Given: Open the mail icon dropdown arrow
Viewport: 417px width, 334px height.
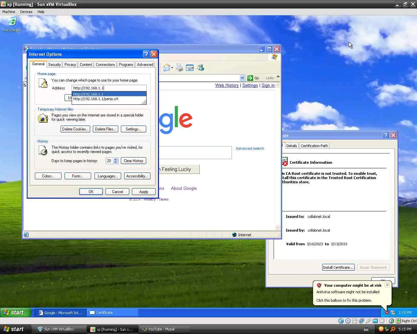Looking at the screenshot, I should (x=172, y=68).
